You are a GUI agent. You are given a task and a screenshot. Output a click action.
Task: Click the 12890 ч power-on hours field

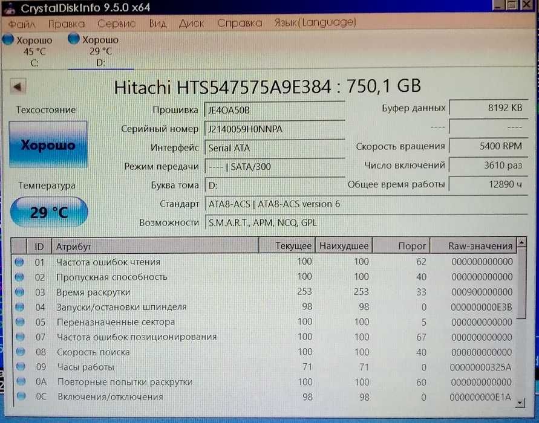coord(488,184)
